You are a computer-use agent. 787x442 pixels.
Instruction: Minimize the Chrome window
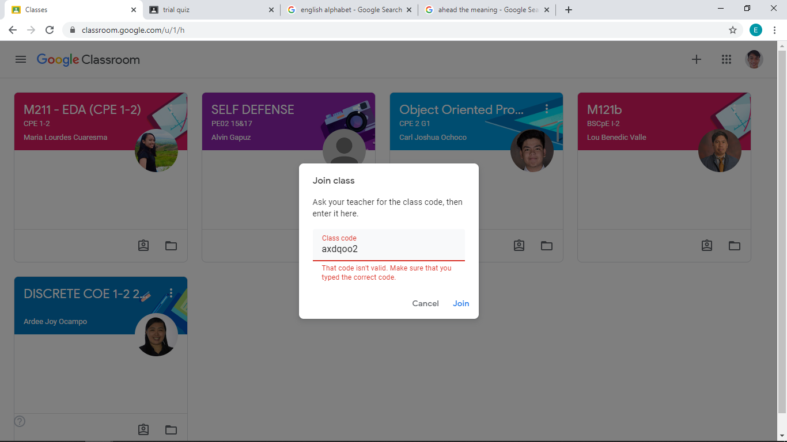coord(721,9)
